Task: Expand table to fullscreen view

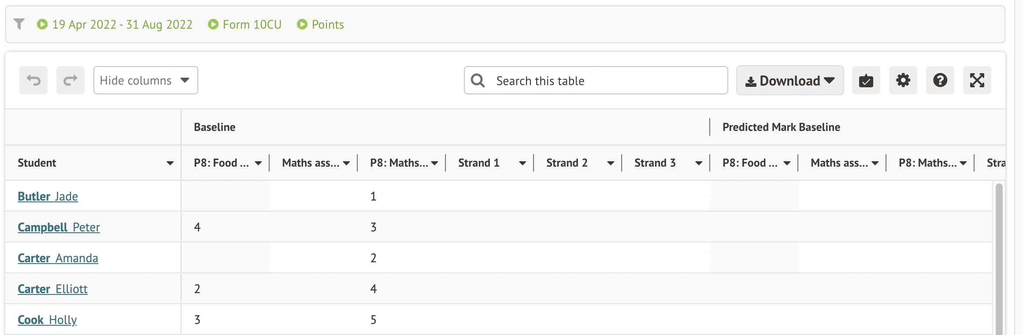Action: click(977, 80)
